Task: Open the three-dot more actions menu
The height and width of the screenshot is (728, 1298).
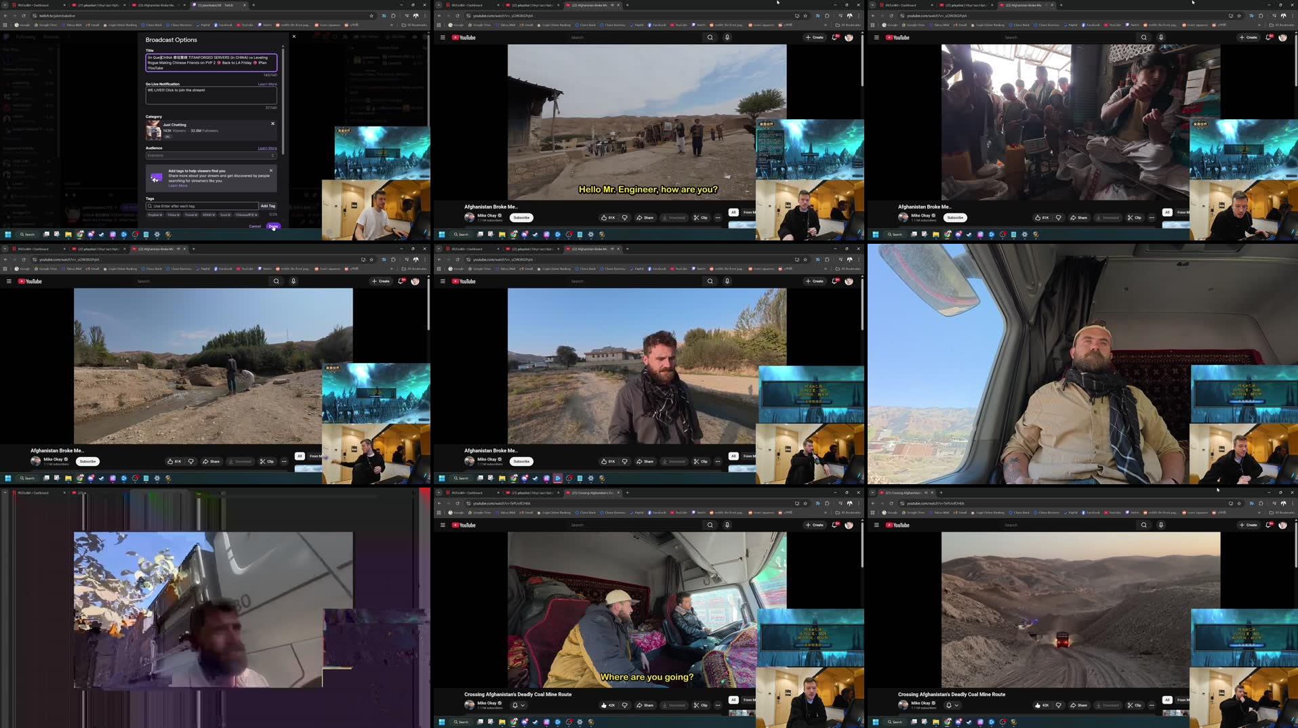Action: 718,217
